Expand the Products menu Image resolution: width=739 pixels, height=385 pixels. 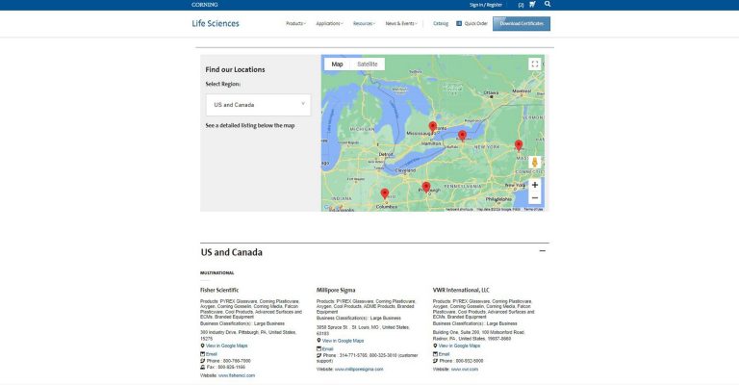point(295,23)
